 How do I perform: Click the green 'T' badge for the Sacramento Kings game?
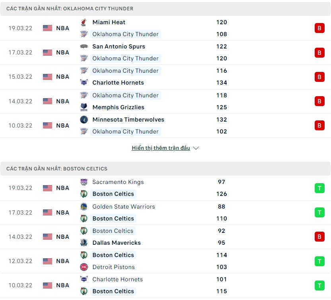[x=319, y=188]
